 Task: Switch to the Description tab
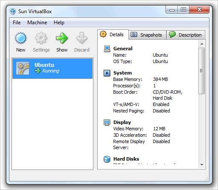tap(186, 35)
